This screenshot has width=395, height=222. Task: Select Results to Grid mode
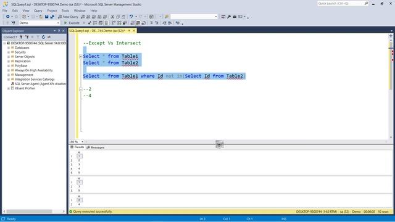tap(138, 23)
